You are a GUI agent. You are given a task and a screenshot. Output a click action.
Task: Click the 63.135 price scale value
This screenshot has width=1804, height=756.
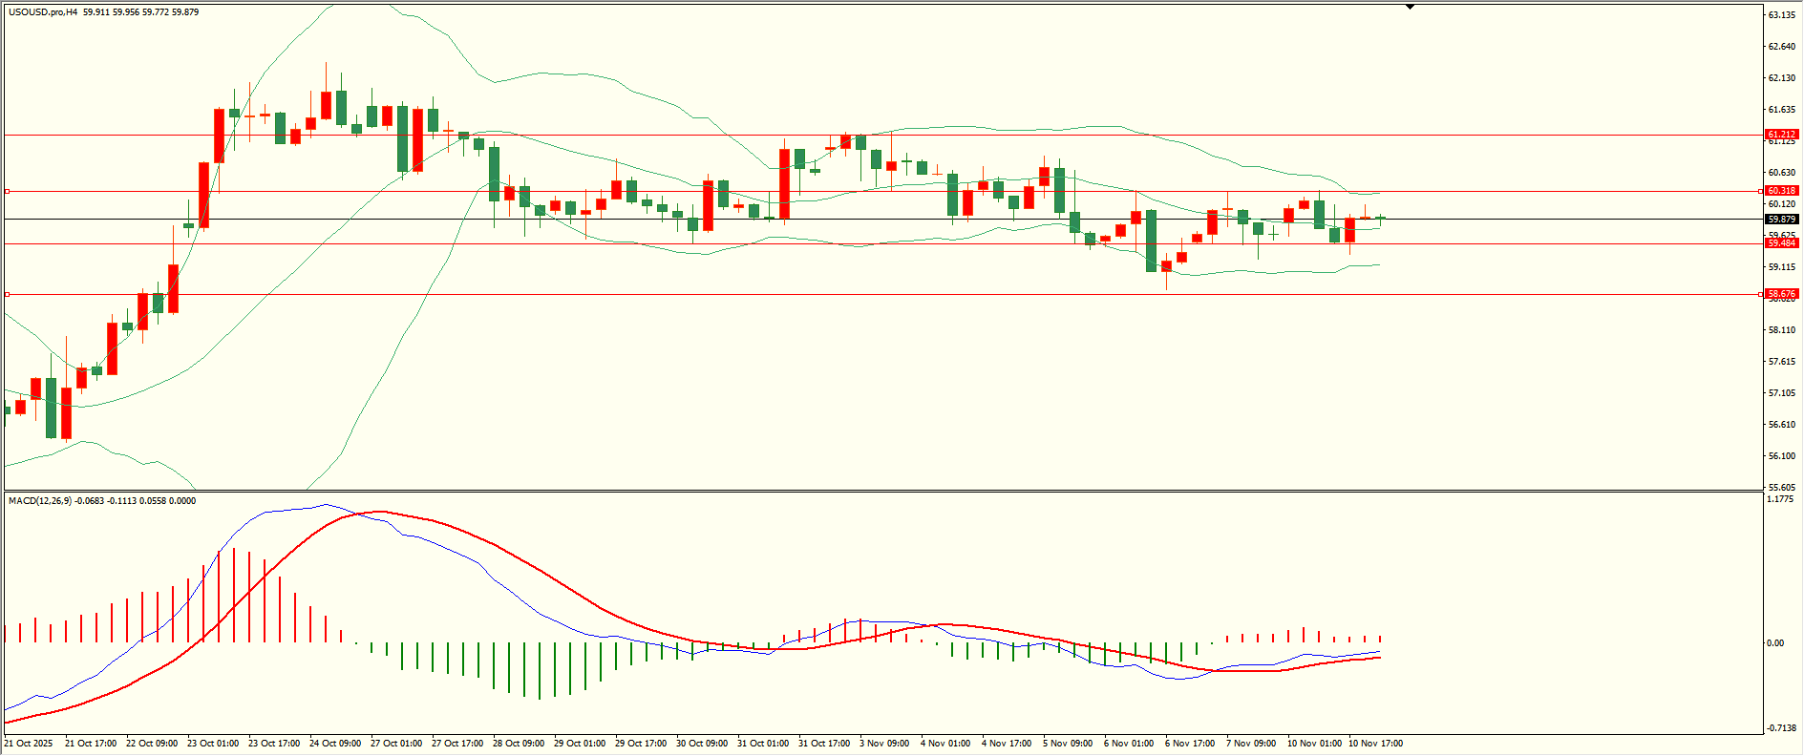point(1781,15)
